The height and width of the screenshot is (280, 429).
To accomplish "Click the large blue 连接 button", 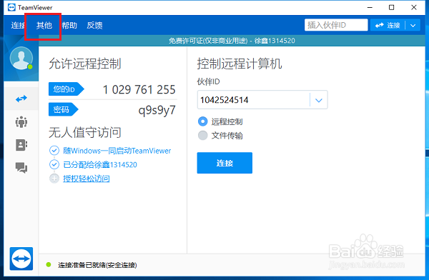I will click(225, 163).
